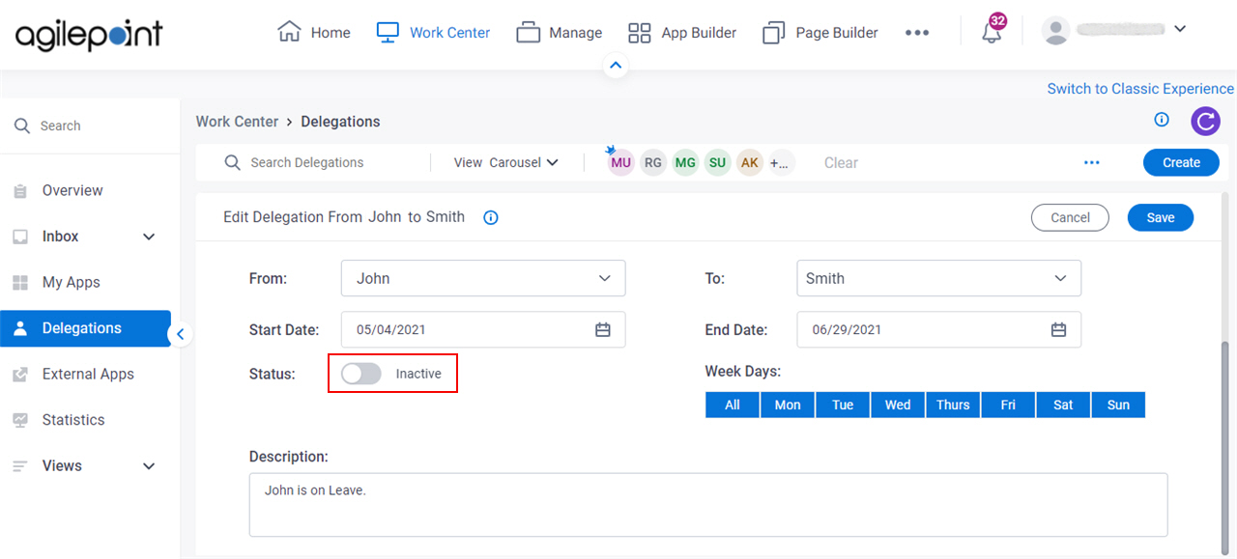Viewport: 1237px width, 559px height.
Task: Open the top navigation more options ellipsis
Action: pos(917,33)
